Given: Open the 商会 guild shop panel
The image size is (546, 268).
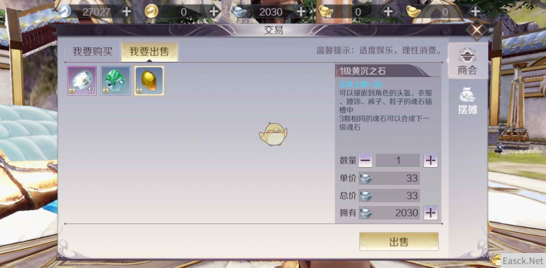Looking at the screenshot, I should click(468, 61).
